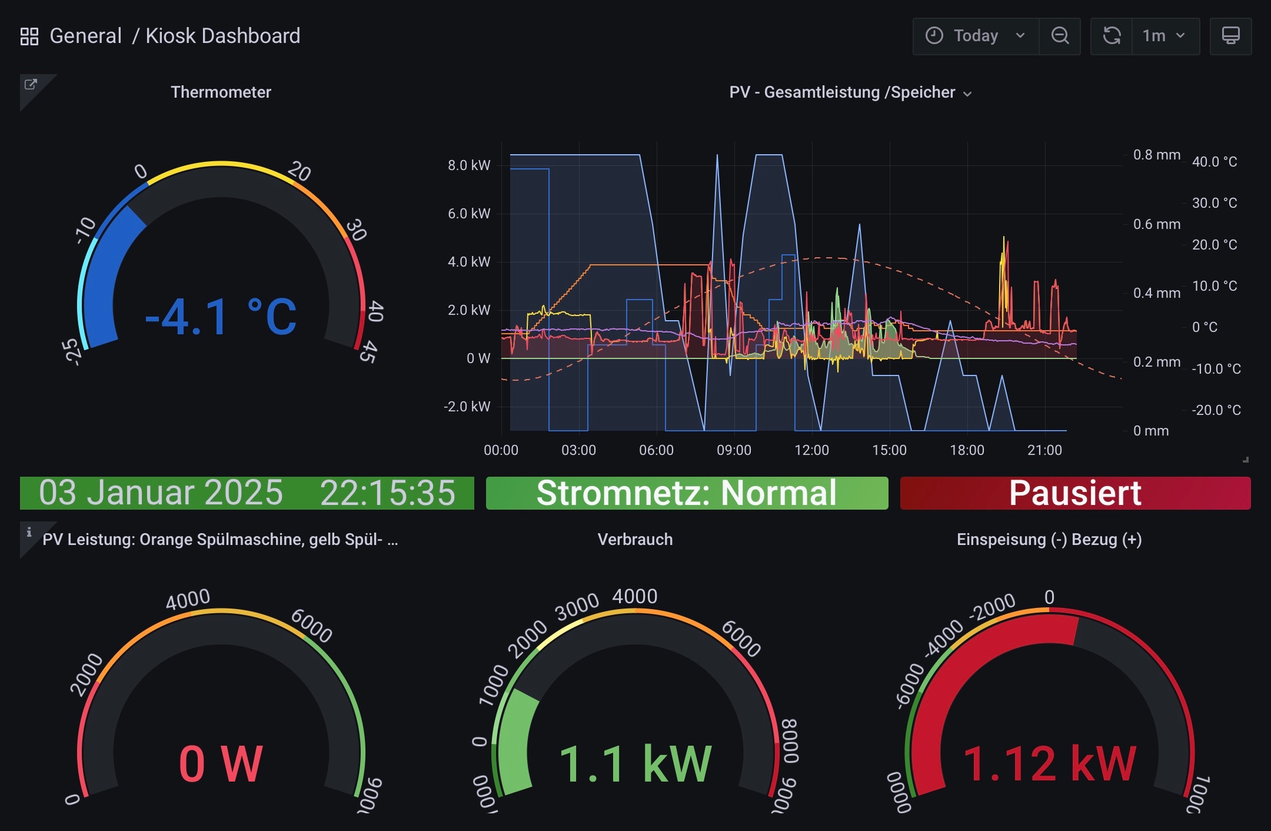Screen dimensions: 1271x831
Task: Click the zoom out time range icon
Action: coord(1060,36)
